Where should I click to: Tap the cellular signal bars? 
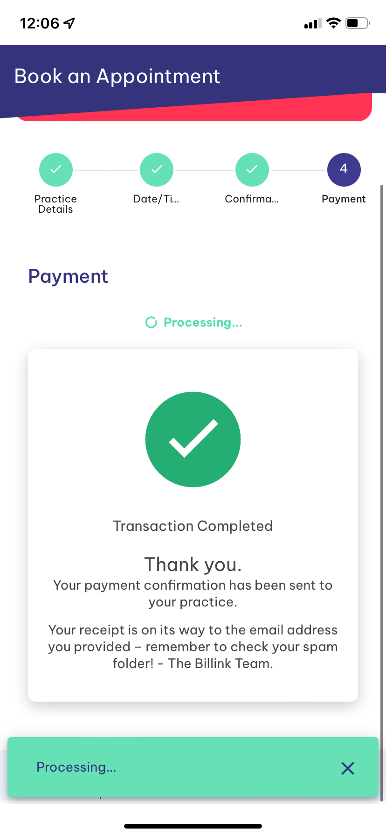tap(313, 24)
